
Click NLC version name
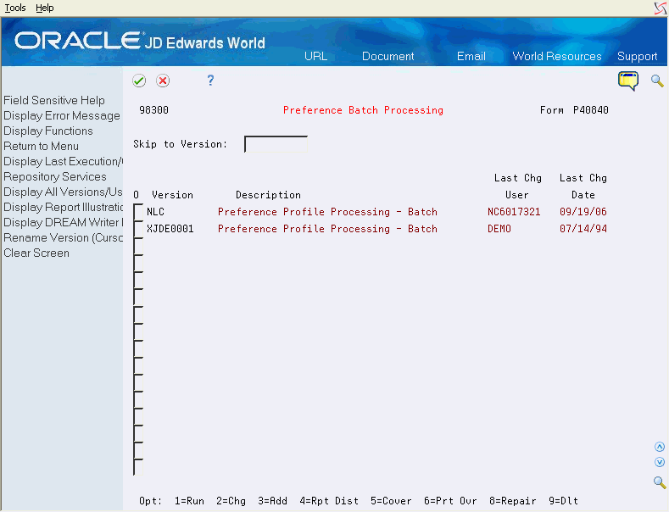coord(156,212)
